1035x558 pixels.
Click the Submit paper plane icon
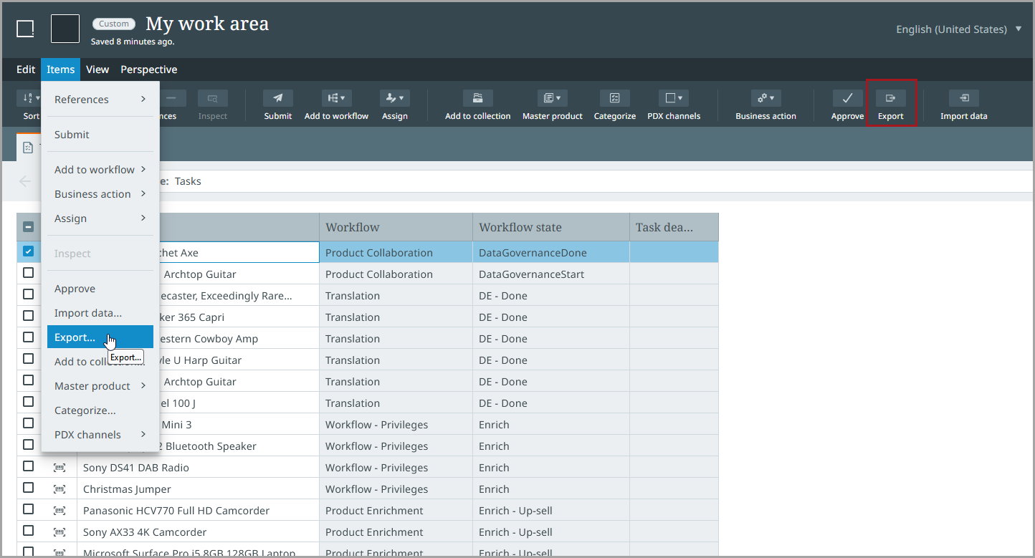pos(277,99)
